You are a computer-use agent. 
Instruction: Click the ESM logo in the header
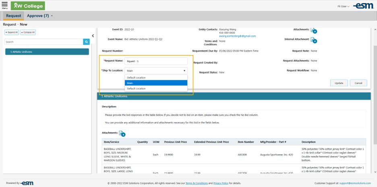coord(363,6)
